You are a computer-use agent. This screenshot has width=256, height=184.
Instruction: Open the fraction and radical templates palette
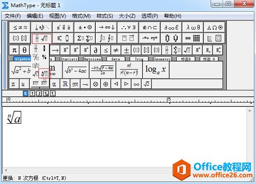[x=42, y=38]
